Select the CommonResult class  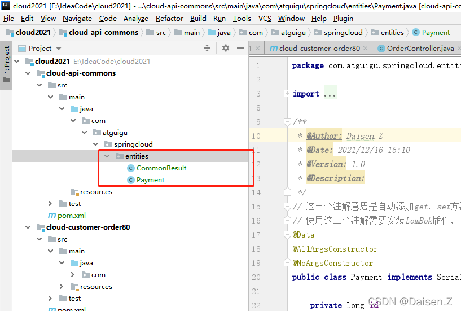click(161, 168)
